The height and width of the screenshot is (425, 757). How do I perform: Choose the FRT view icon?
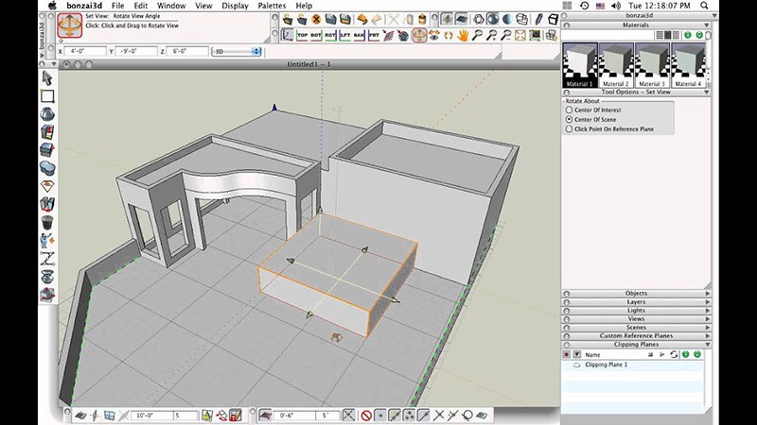[x=374, y=35]
